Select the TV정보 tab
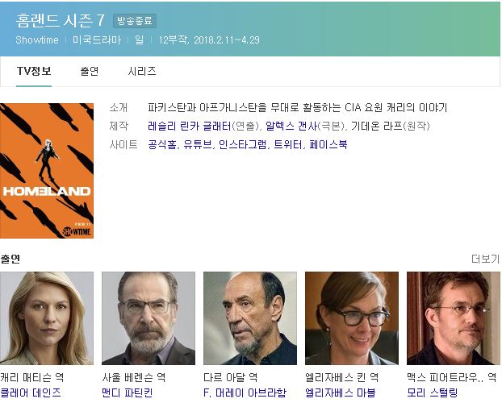 point(34,71)
